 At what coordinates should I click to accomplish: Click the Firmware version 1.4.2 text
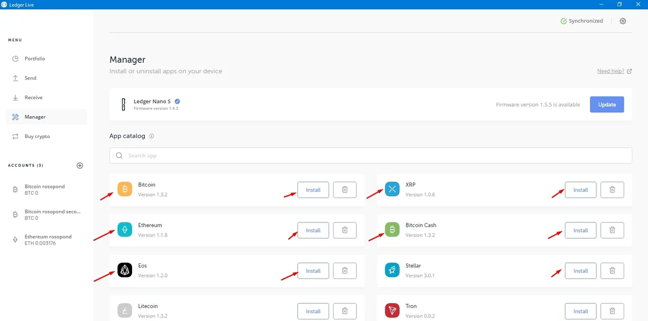pyautogui.click(x=156, y=108)
